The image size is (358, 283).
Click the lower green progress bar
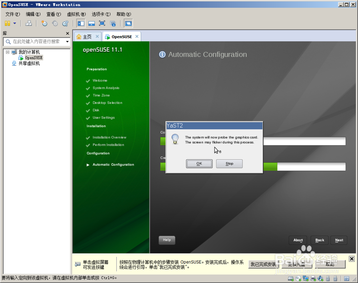tap(253, 167)
